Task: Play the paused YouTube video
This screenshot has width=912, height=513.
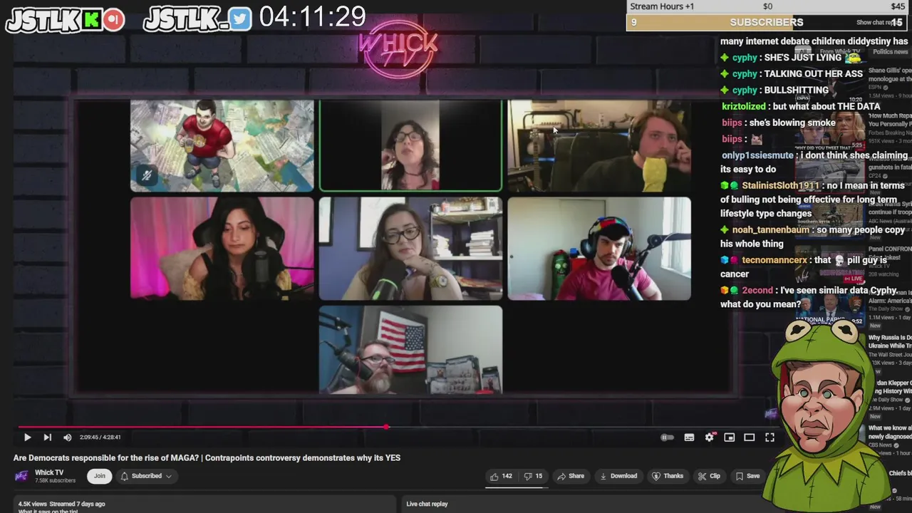Action: (x=27, y=437)
